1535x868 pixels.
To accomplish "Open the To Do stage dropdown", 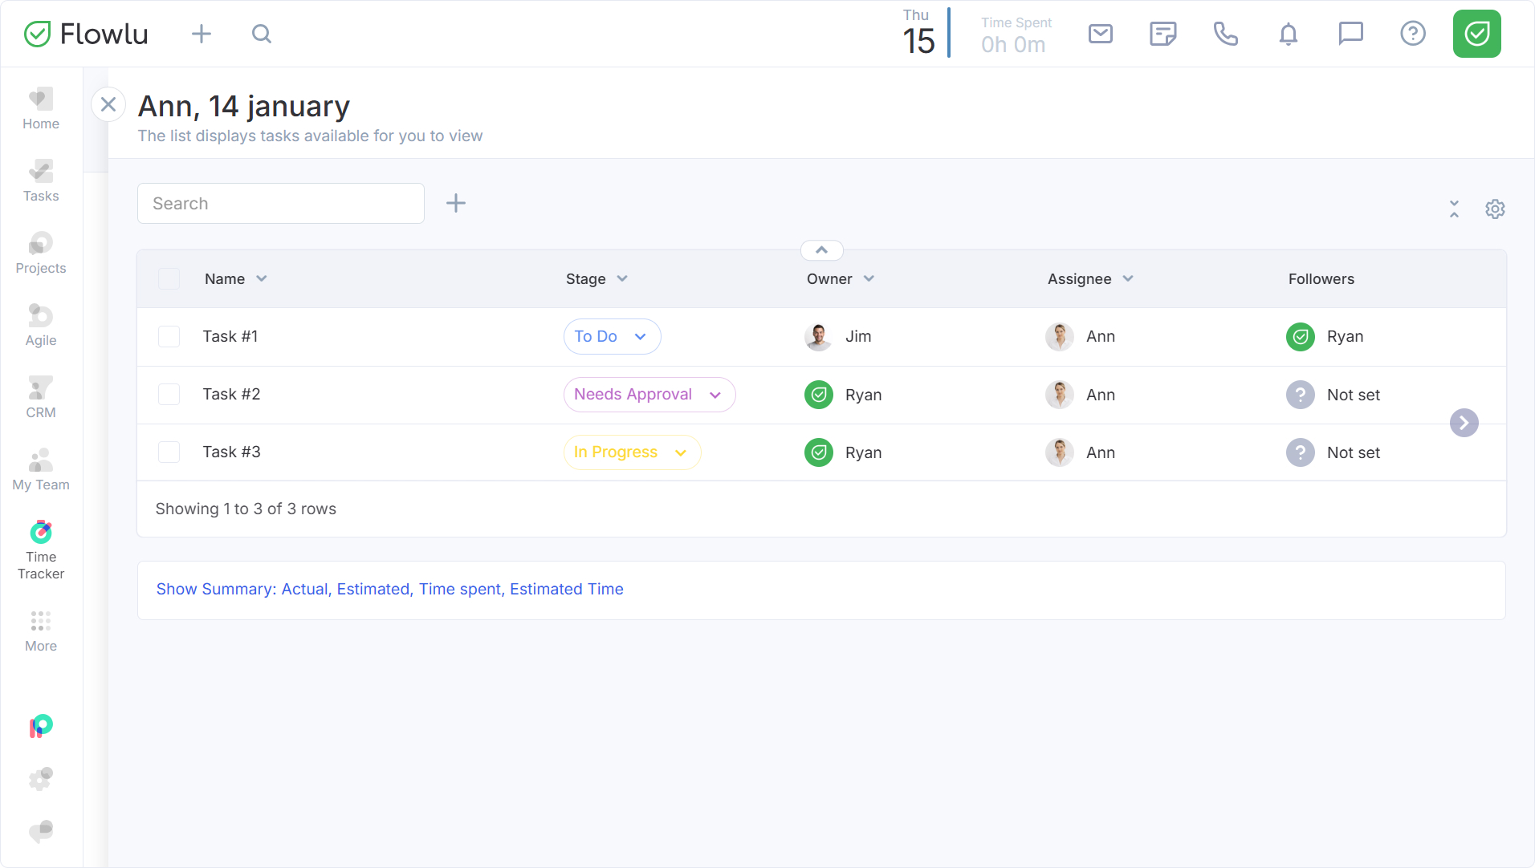I will tap(612, 336).
